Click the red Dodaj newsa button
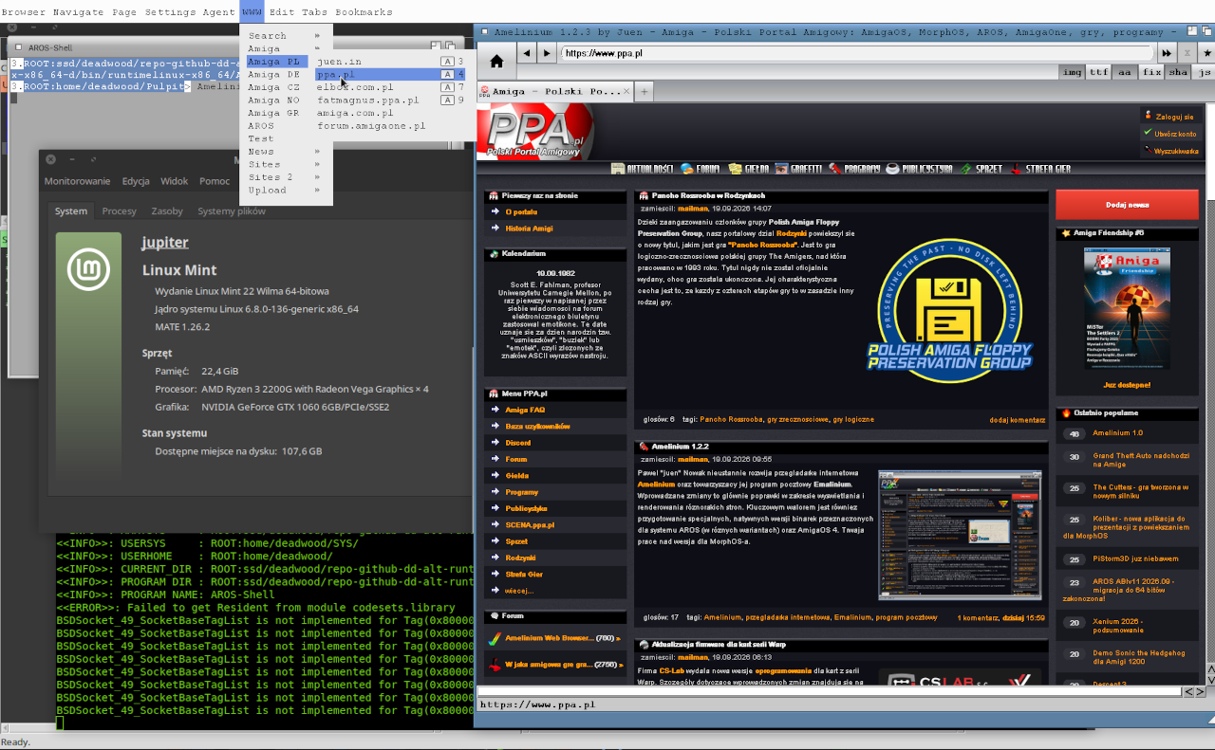 click(x=1127, y=204)
